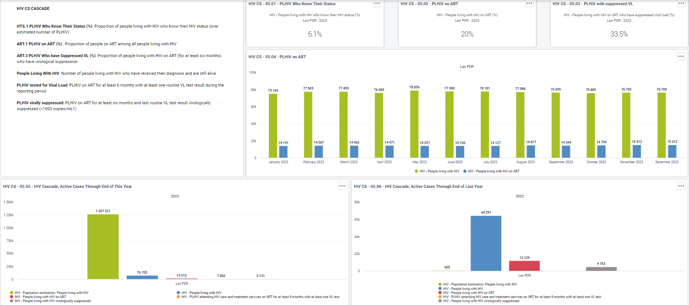The width and height of the screenshot is (689, 305).
Task: Click the 64 291 blue bar in 2022 cascade
Action: [486, 243]
